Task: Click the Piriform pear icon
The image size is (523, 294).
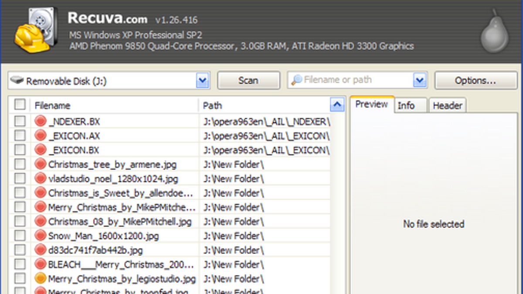Action: click(495, 32)
